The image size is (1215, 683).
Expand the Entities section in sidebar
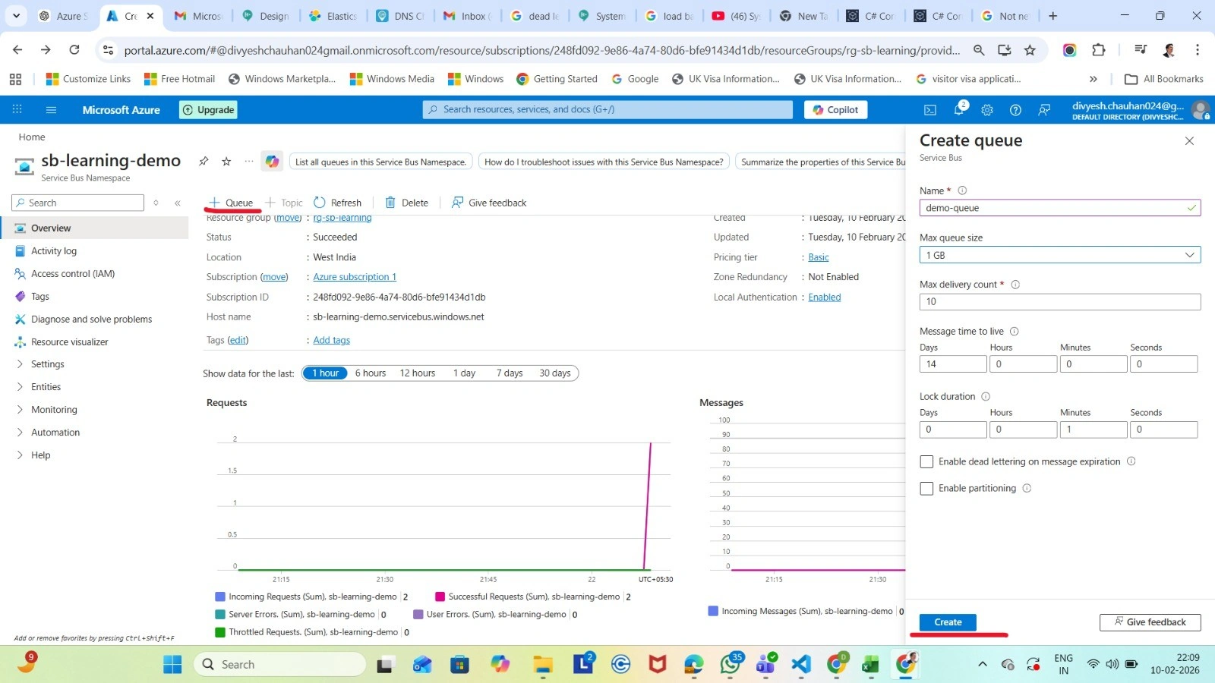20,387
